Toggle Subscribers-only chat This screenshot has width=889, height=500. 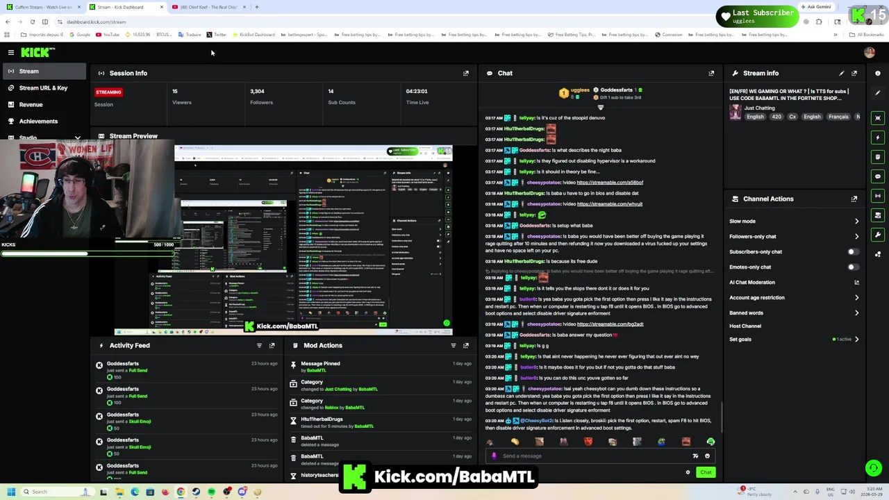click(853, 252)
